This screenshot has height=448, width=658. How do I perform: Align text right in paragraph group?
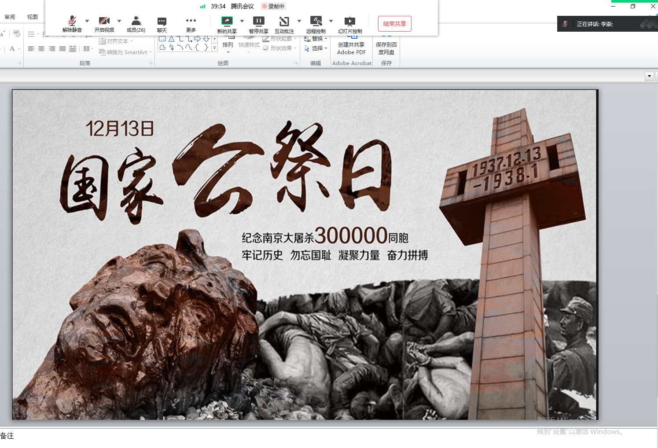point(52,49)
